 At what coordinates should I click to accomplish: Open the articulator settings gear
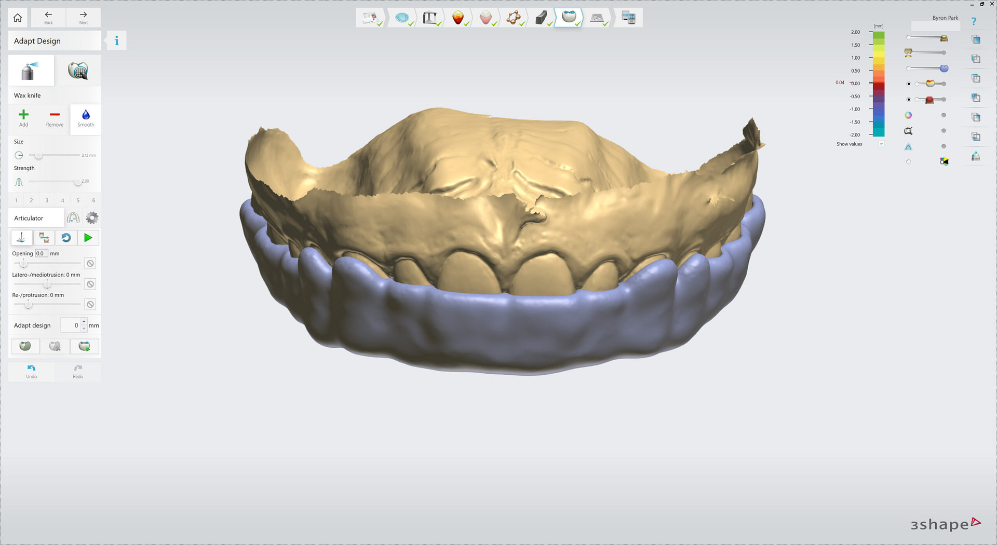point(92,217)
